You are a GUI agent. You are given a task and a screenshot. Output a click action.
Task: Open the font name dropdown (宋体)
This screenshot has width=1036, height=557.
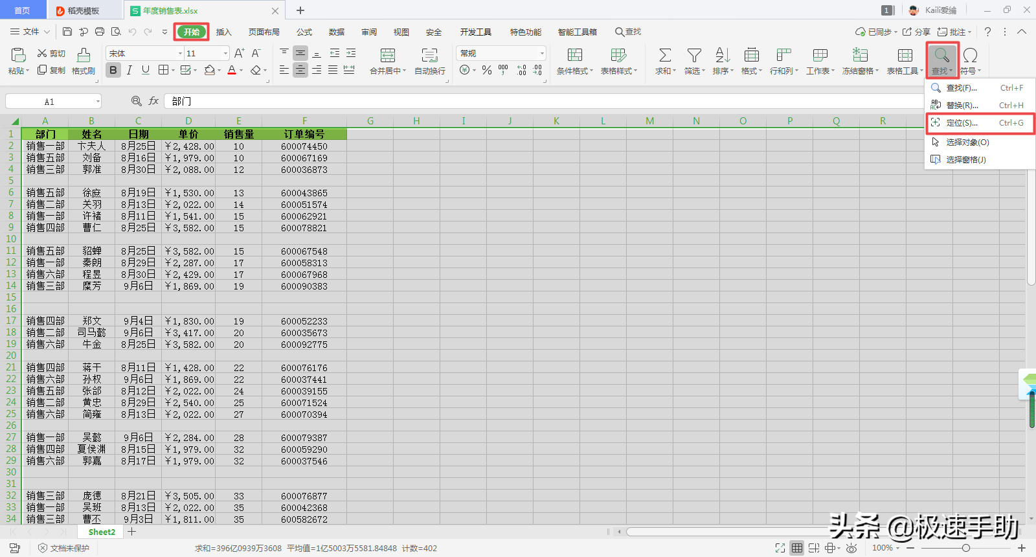tap(180, 53)
